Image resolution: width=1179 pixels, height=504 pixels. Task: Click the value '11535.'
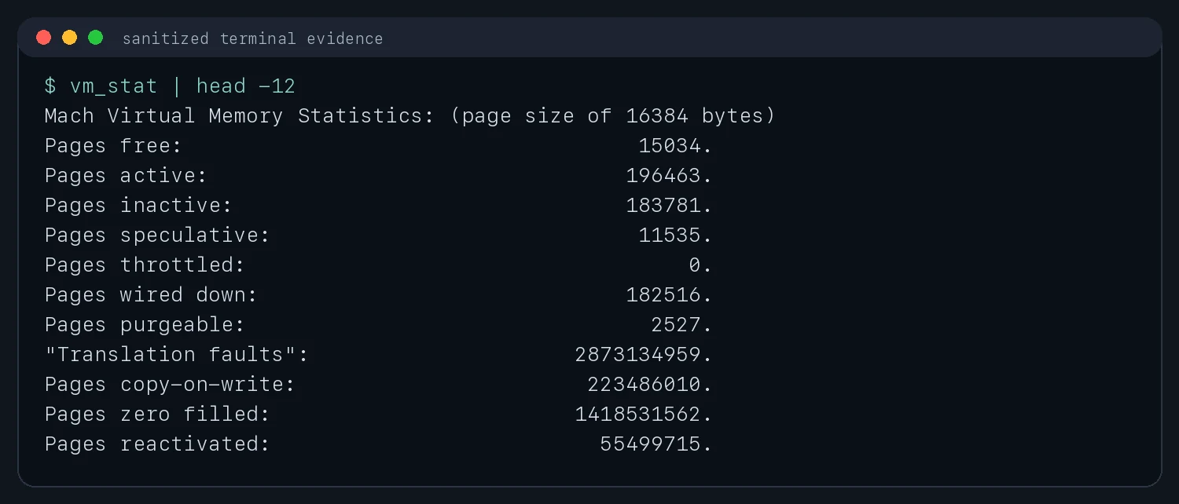(675, 236)
